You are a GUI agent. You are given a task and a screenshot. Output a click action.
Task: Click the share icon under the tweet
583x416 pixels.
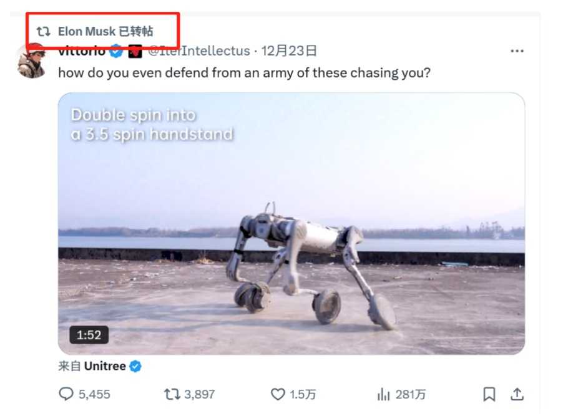coord(517,394)
